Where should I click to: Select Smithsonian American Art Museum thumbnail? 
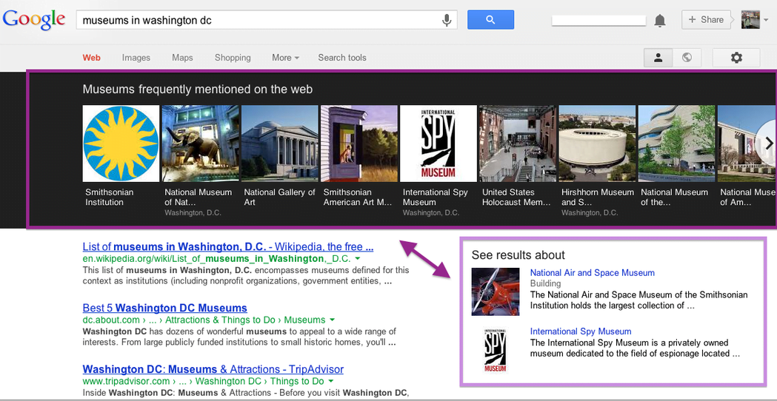(x=359, y=144)
